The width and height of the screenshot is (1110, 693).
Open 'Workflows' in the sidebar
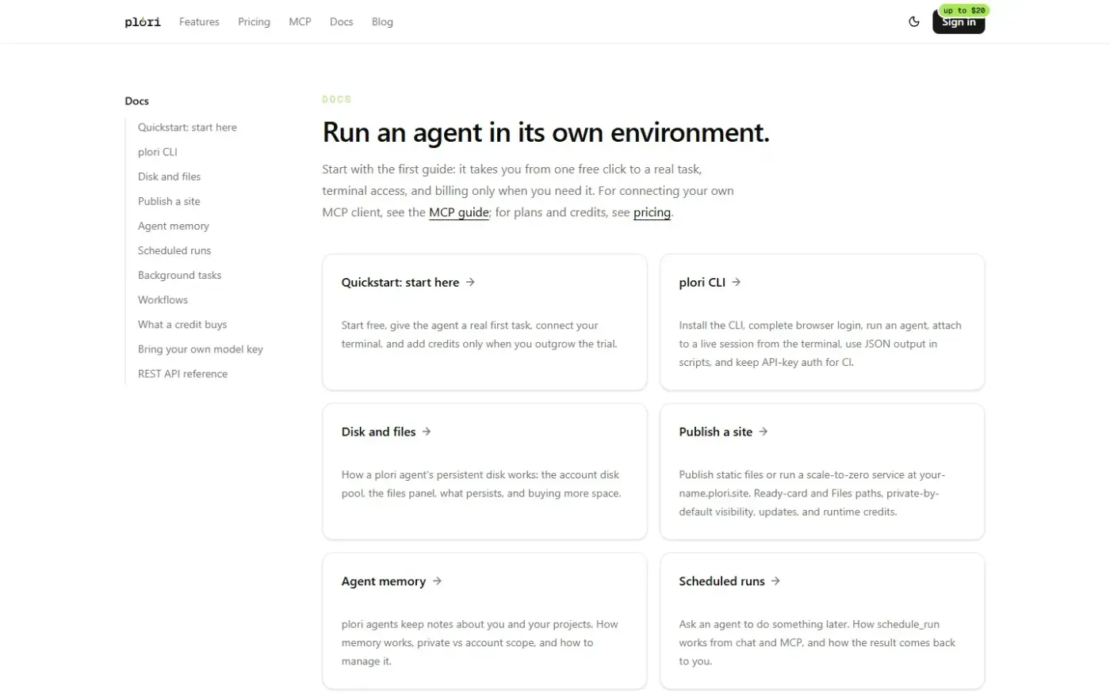pyautogui.click(x=163, y=299)
